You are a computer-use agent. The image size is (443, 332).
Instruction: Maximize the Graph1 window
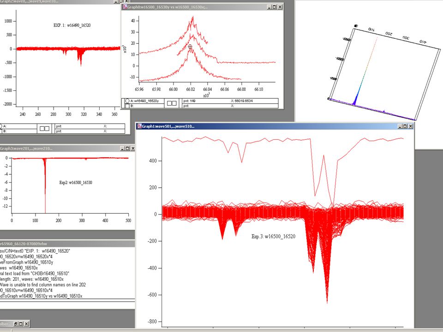click(405, 126)
